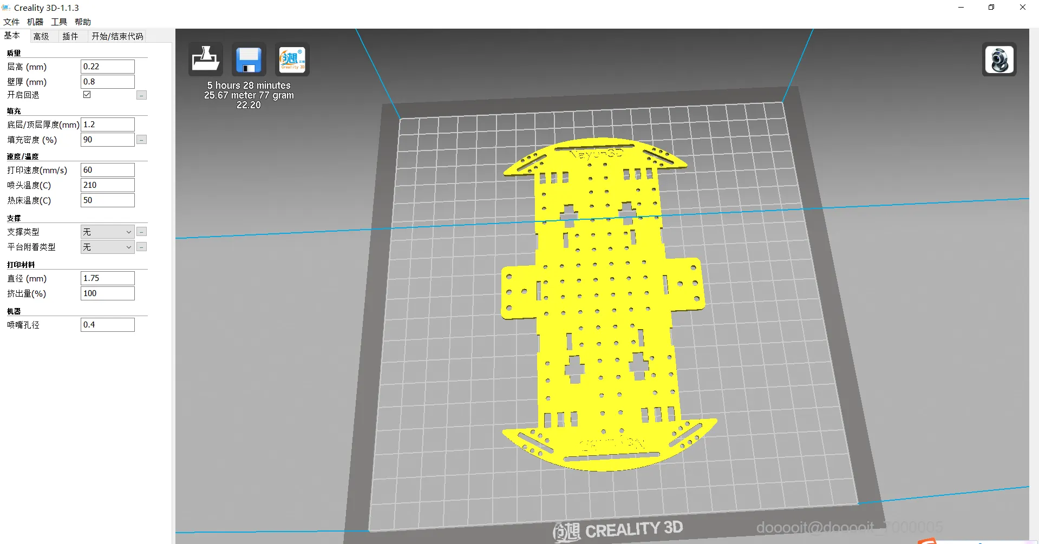Click the 打印材料 section heading
The image size is (1039, 544).
point(21,265)
